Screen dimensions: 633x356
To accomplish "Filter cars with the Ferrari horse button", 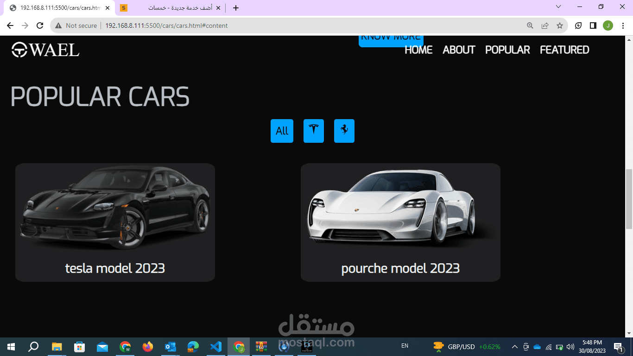I will (x=344, y=131).
